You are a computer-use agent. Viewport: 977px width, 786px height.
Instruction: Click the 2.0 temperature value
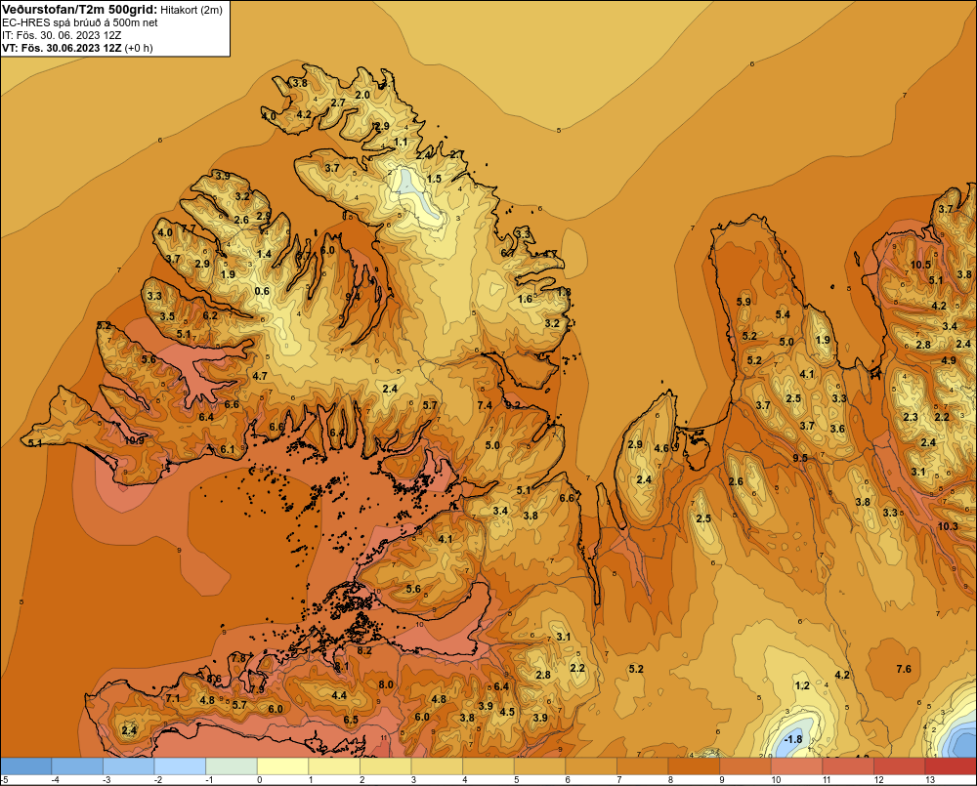362,96
